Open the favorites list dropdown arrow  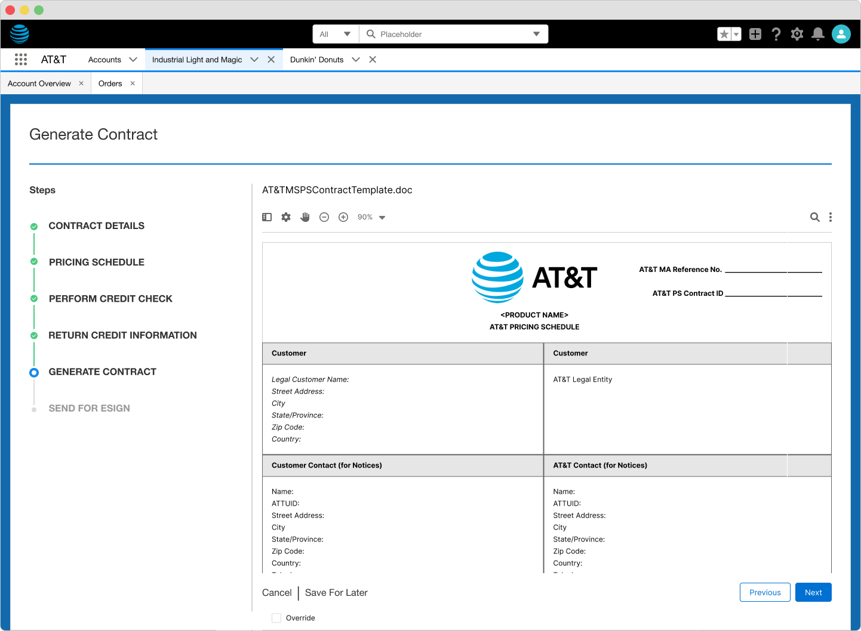(x=736, y=34)
